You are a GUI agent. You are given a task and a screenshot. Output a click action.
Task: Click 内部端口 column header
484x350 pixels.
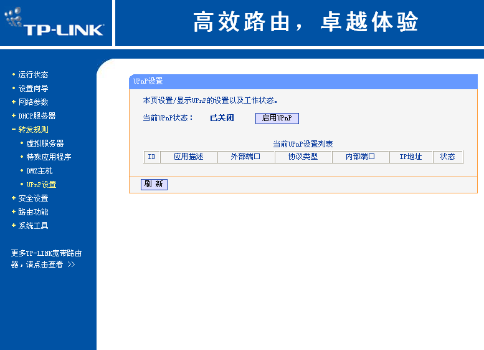(x=360, y=157)
